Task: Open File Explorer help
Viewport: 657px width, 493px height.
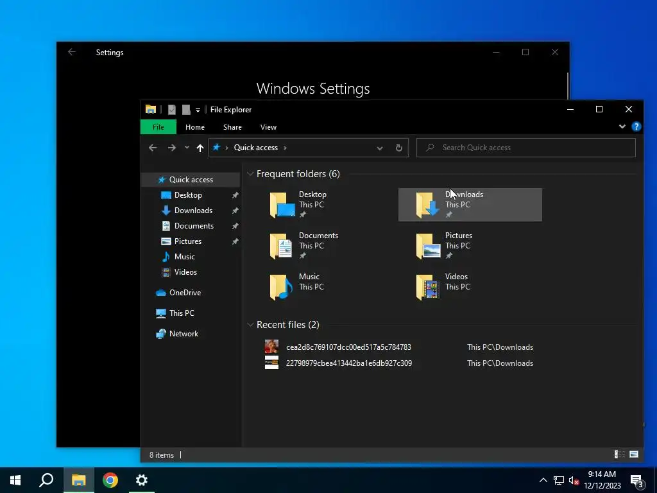Action: 636,126
